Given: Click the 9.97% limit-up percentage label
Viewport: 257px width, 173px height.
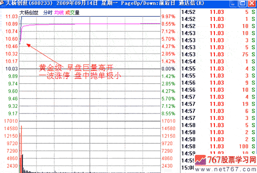Looking at the screenshot, I should point(168,16).
